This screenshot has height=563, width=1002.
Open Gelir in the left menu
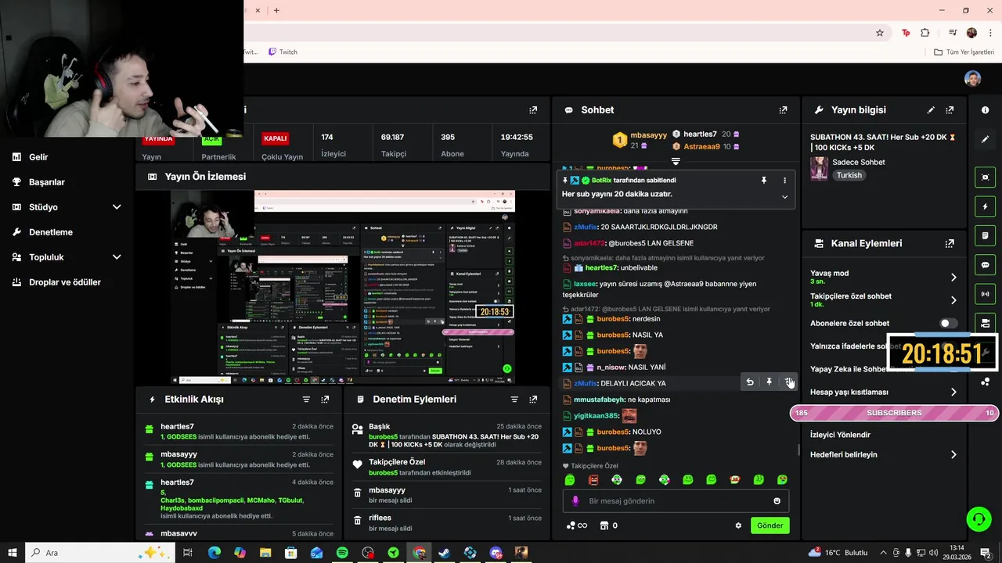38,157
